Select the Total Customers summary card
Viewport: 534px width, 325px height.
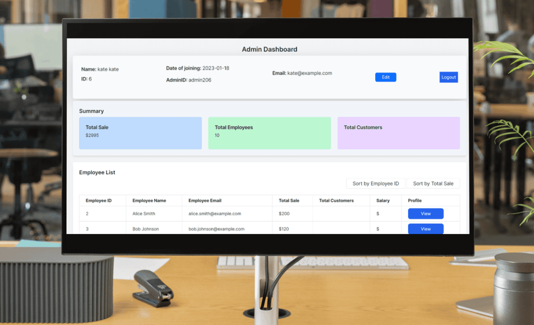[399, 133]
